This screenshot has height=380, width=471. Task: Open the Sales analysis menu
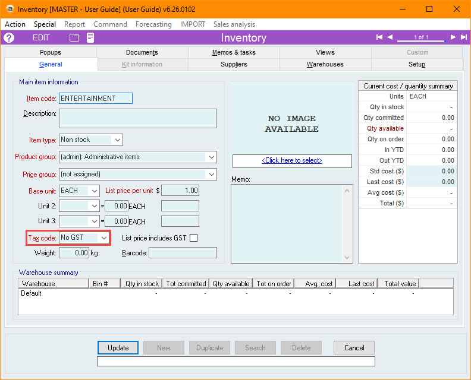(x=234, y=24)
